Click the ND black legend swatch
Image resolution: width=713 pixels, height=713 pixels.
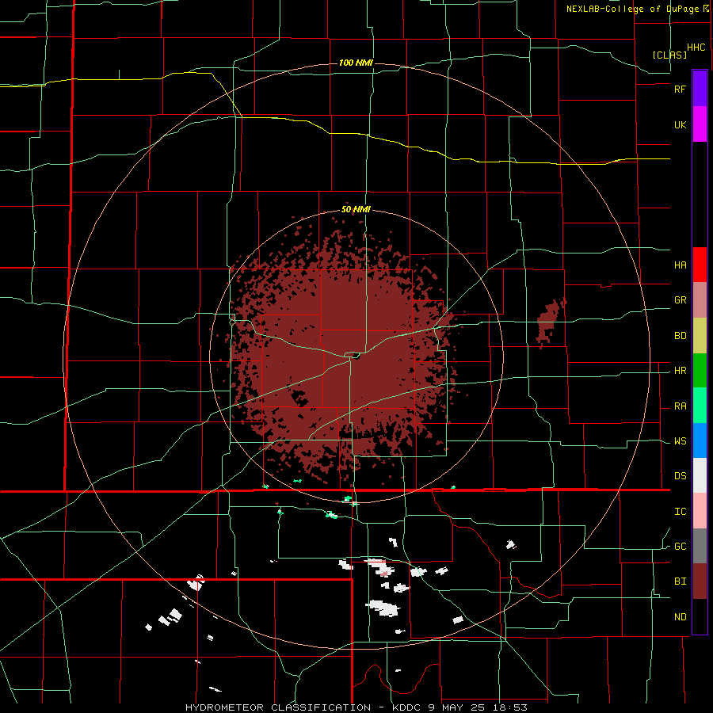(x=700, y=616)
